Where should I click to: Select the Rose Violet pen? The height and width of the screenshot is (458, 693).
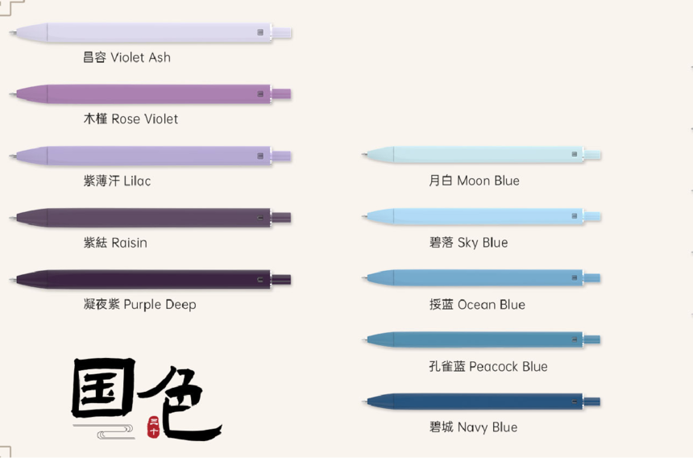tap(150, 94)
